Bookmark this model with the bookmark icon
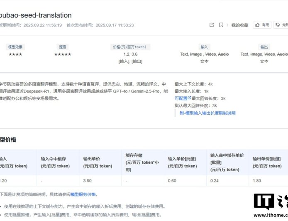Screen dimensions: 288x221 click(x=222, y=25)
